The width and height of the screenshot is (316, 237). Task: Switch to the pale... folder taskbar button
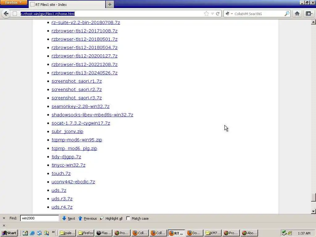tap(67, 233)
